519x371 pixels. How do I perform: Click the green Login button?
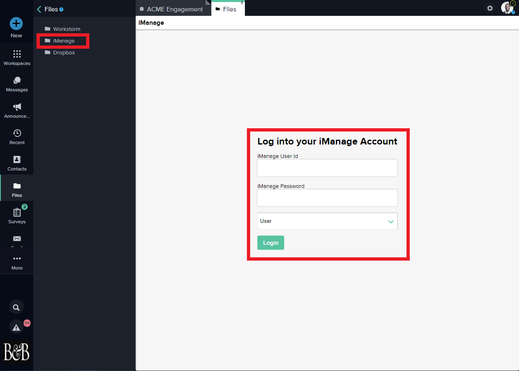[x=270, y=243]
